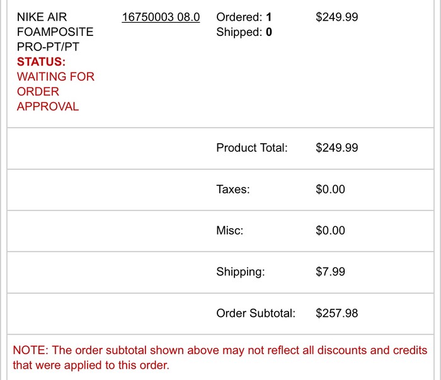Click the bold red STATUS: label
The width and height of the screenshot is (441, 380).
click(x=41, y=62)
